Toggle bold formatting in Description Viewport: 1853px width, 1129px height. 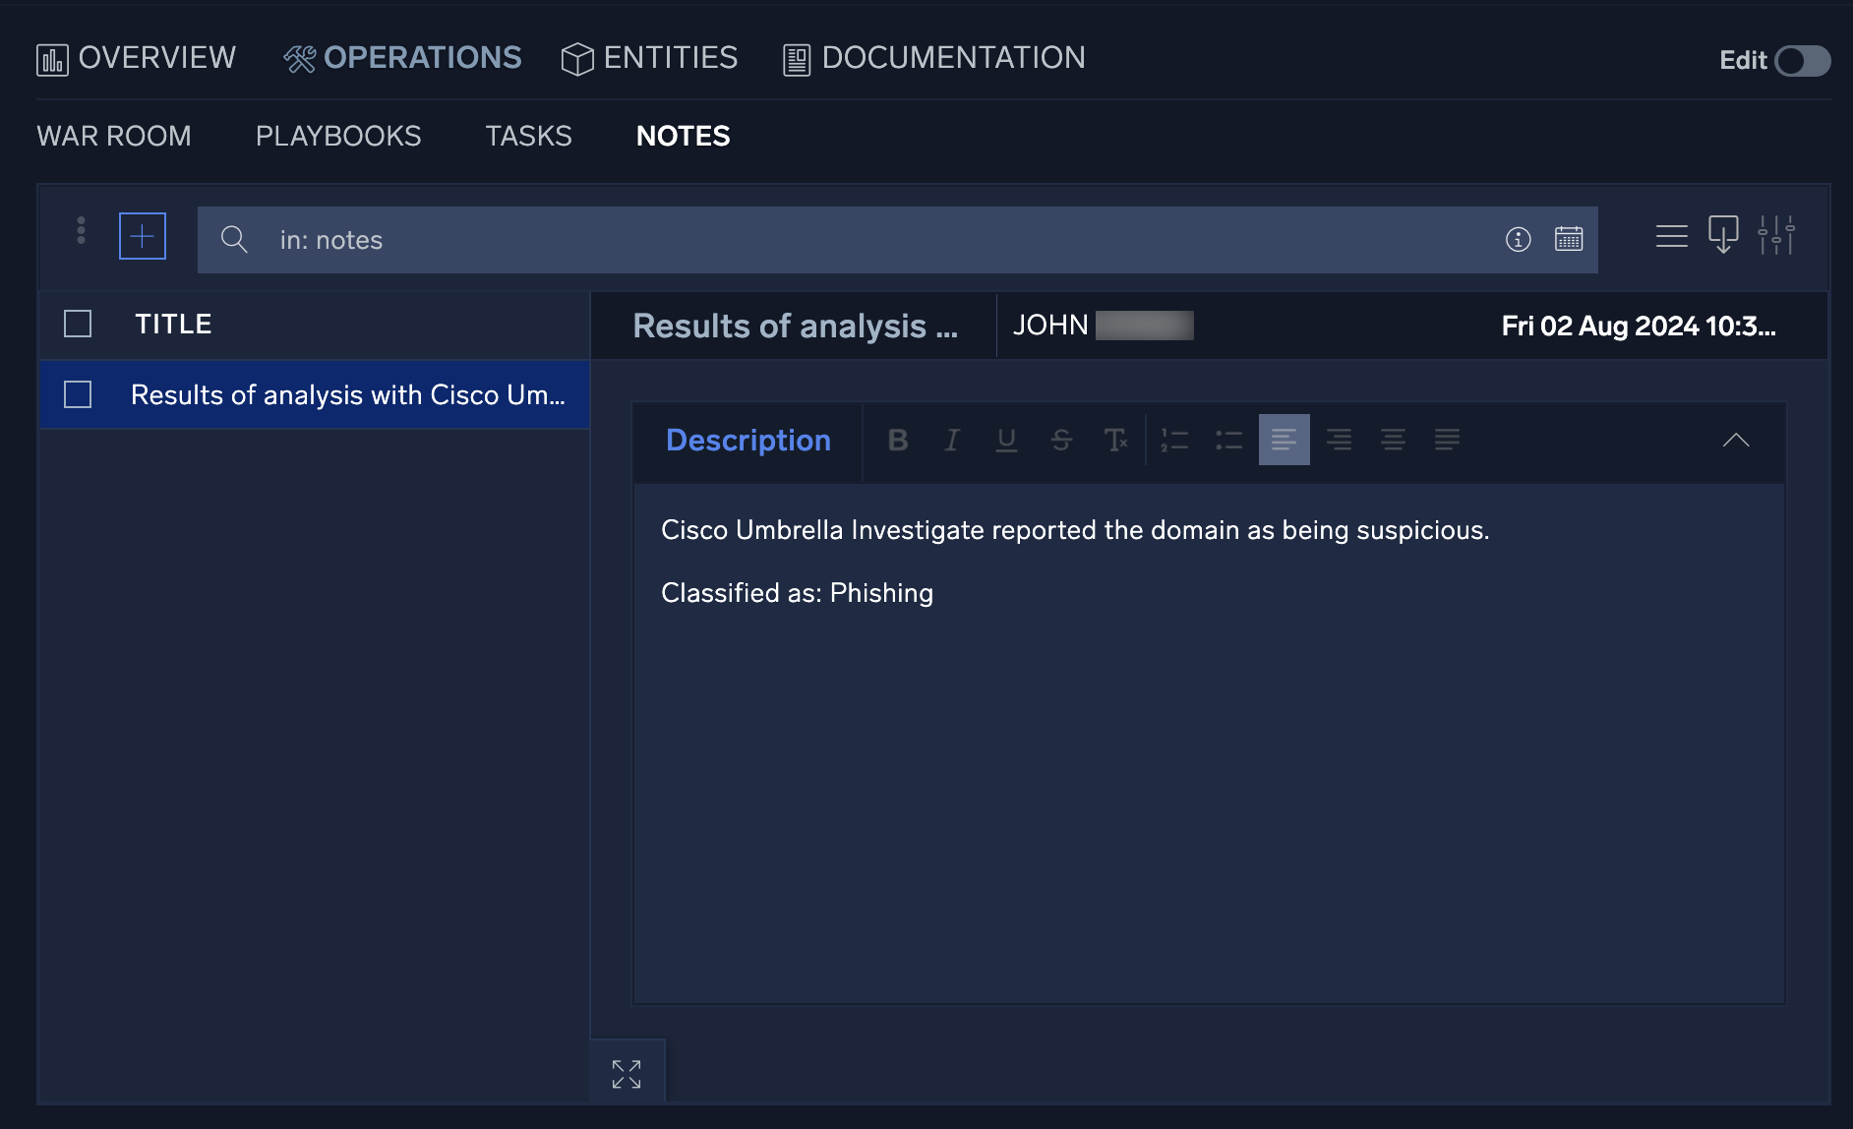click(x=897, y=441)
